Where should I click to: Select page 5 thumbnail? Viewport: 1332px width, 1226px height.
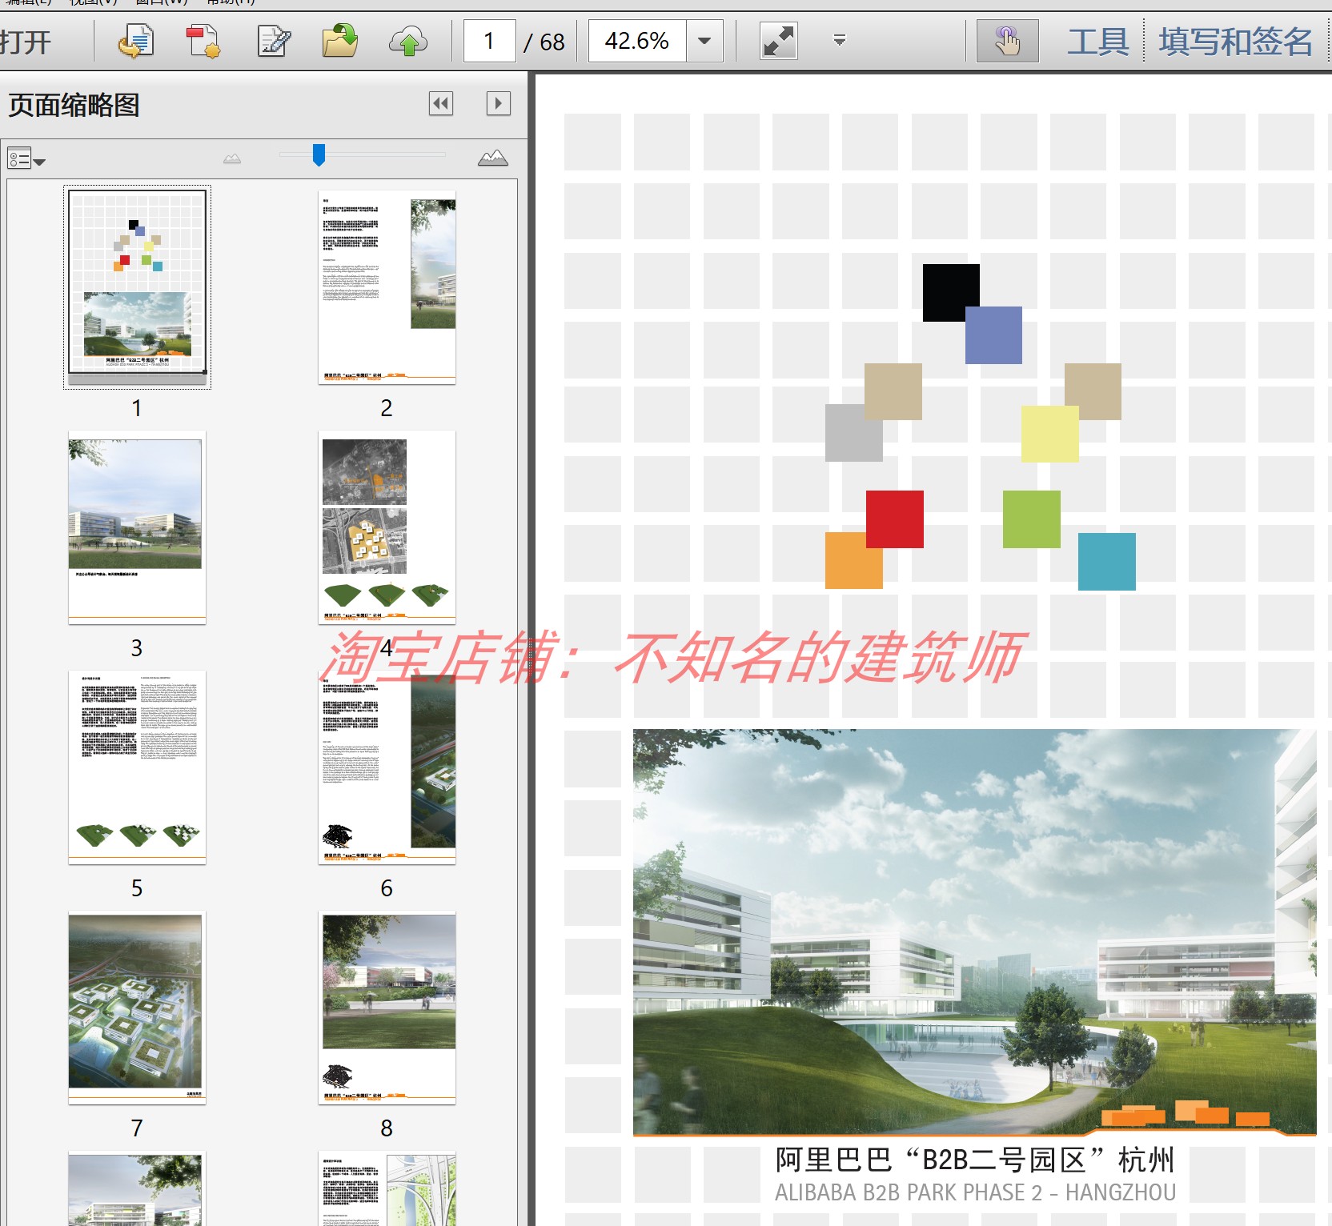pyautogui.click(x=137, y=767)
